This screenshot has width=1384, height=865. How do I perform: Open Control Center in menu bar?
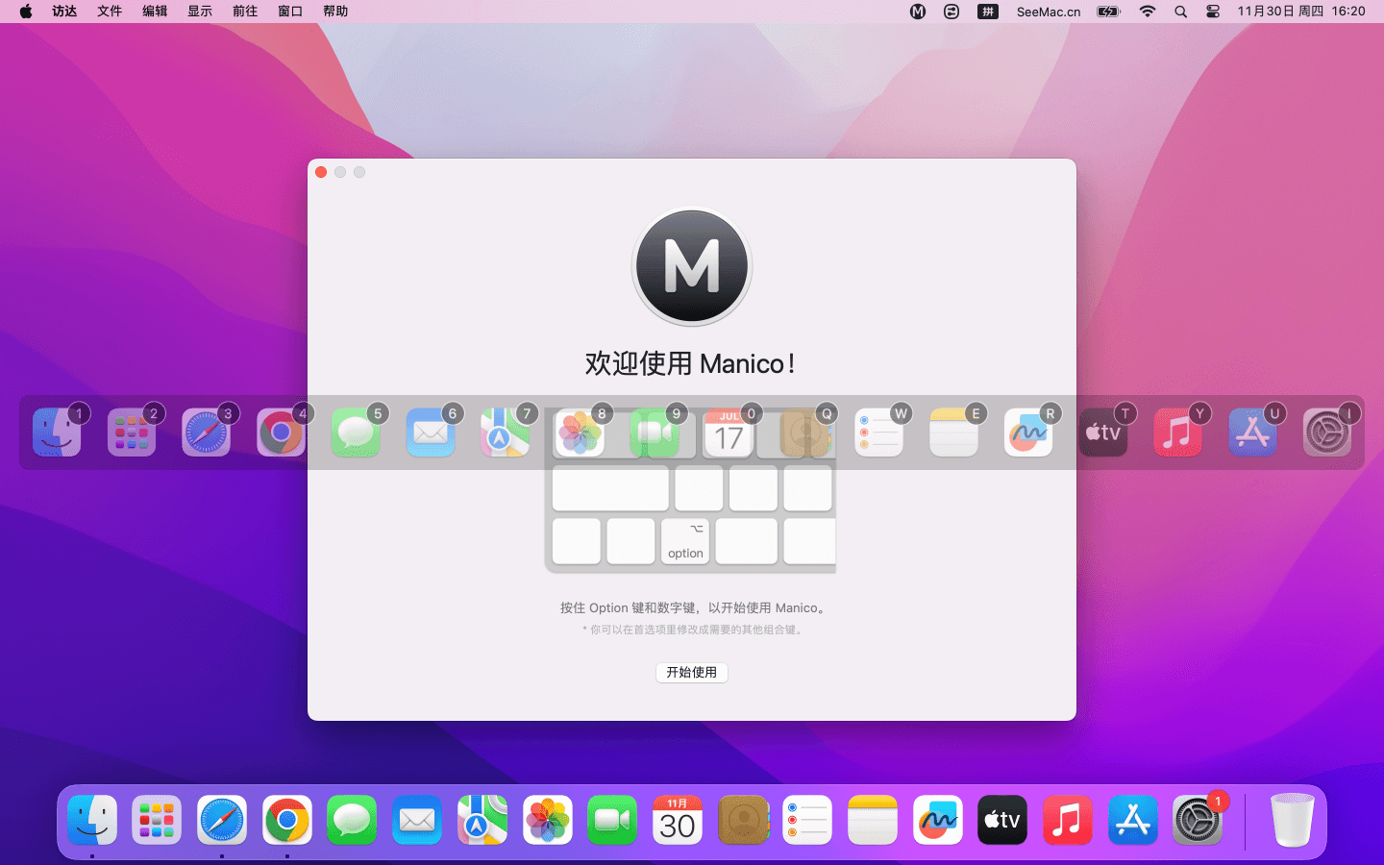point(1213,12)
